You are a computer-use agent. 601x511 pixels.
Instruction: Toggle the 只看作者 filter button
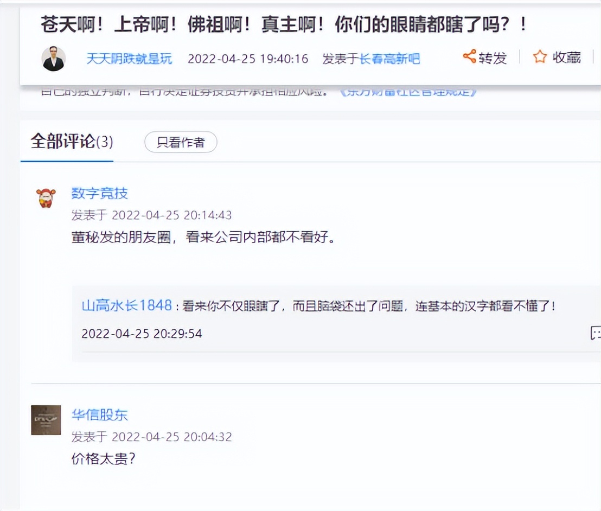pos(181,143)
